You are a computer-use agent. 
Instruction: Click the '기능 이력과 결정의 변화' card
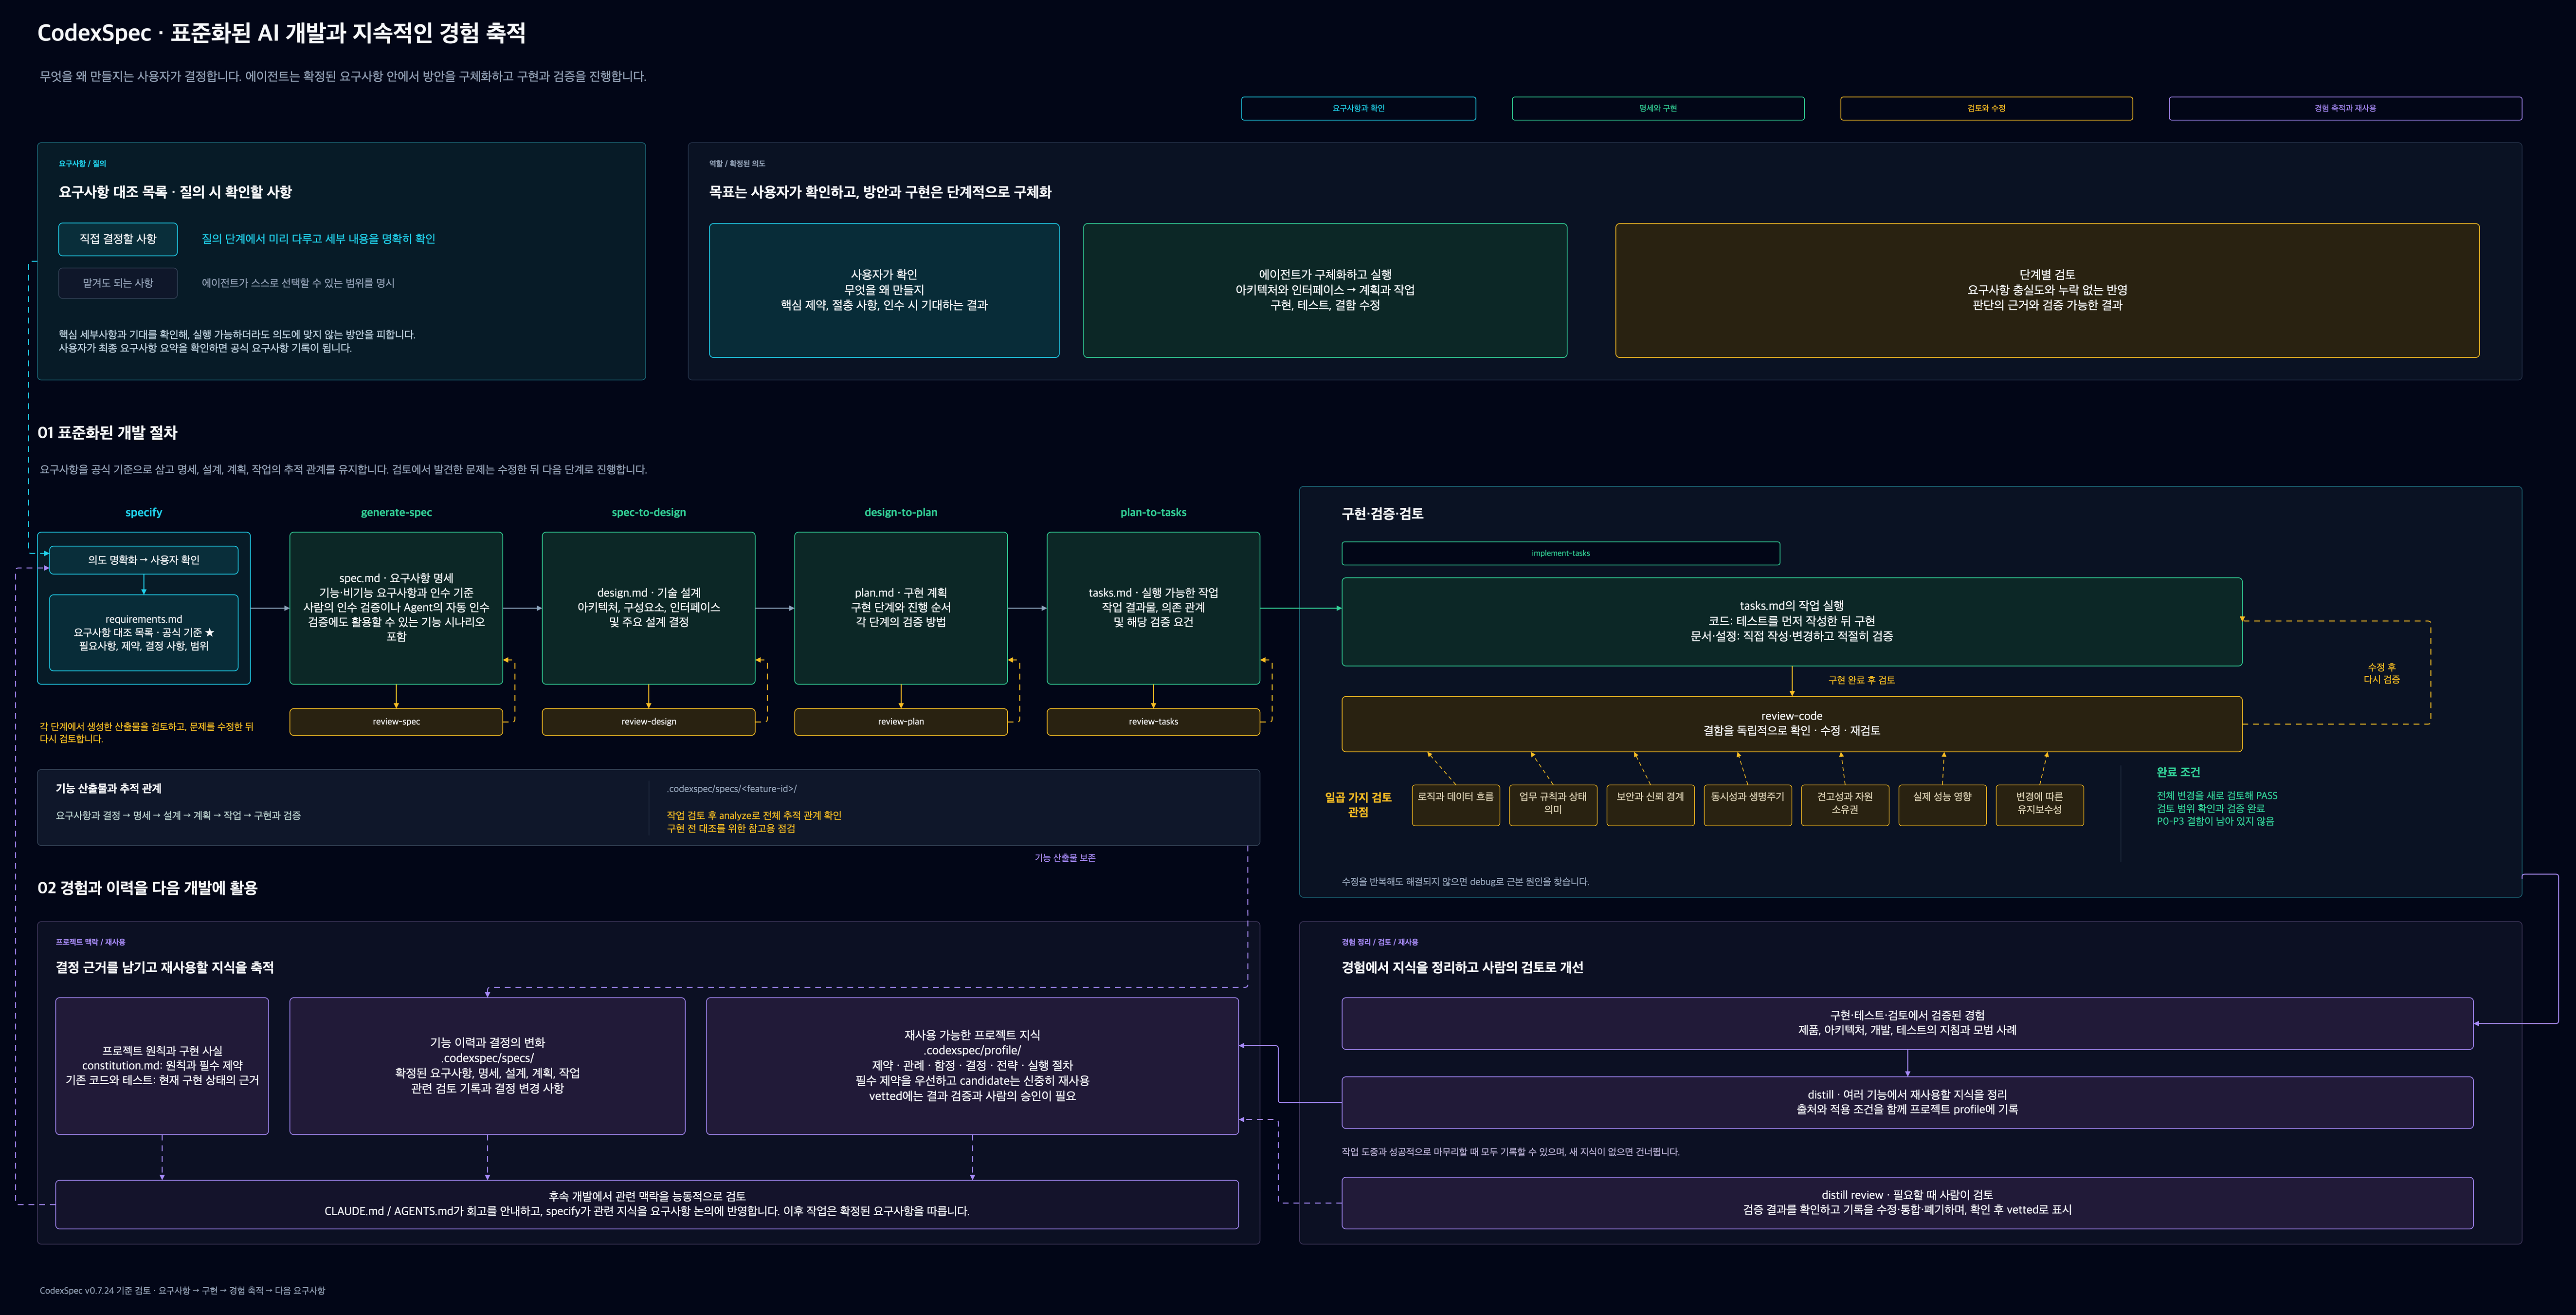pos(487,1066)
